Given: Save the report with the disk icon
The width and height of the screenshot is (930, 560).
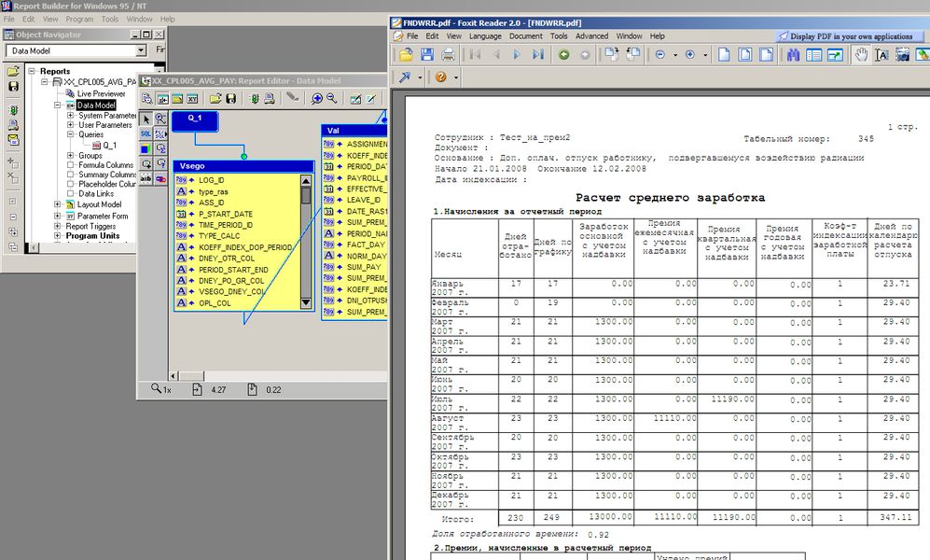Looking at the screenshot, I should 232,99.
